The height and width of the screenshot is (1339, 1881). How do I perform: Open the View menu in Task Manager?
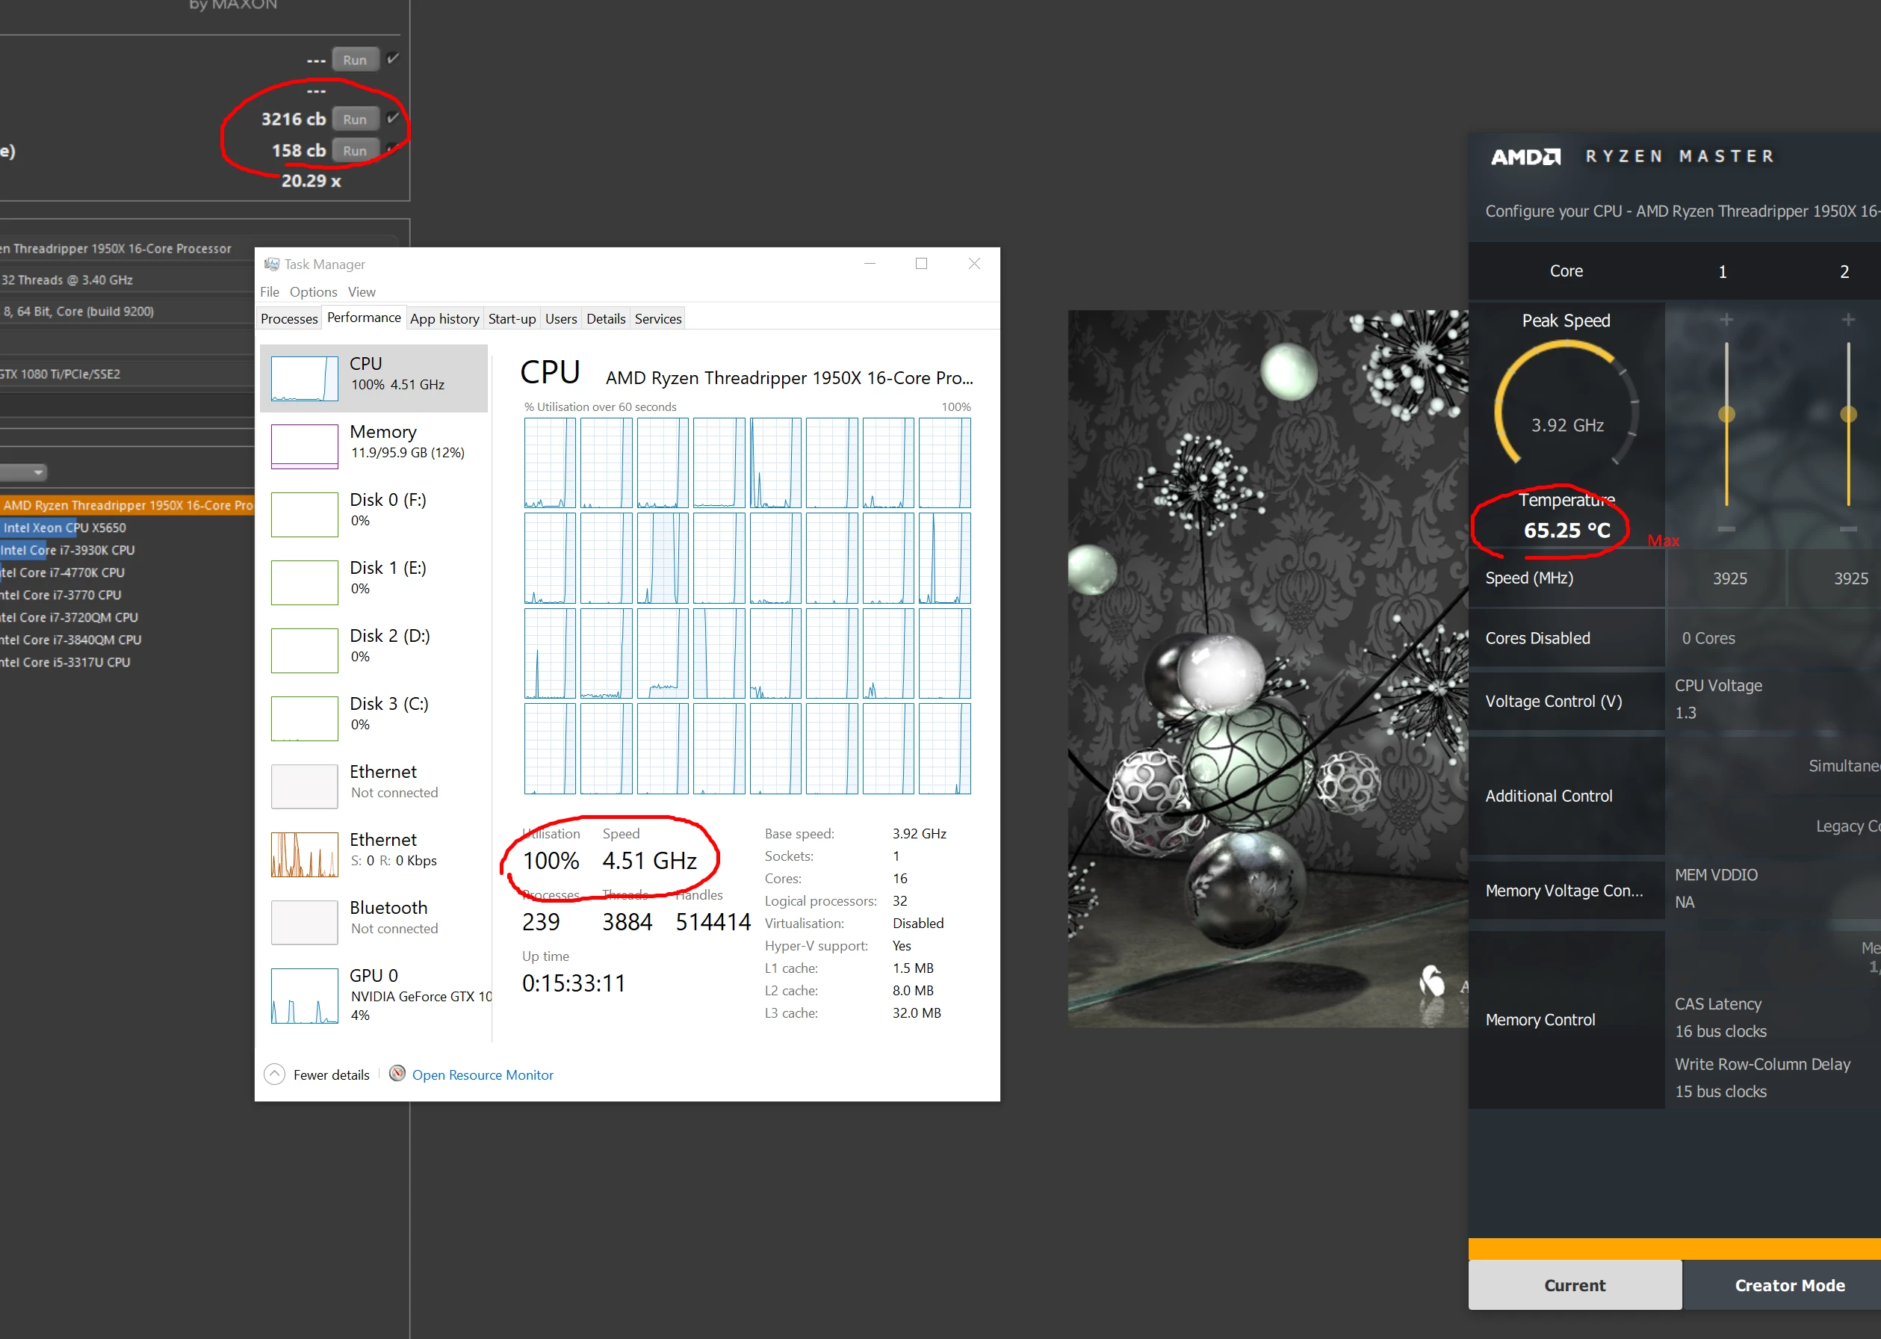[361, 292]
